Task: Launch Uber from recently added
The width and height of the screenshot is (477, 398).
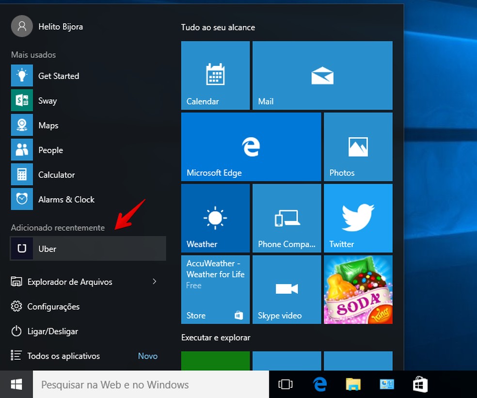Action: click(x=87, y=249)
